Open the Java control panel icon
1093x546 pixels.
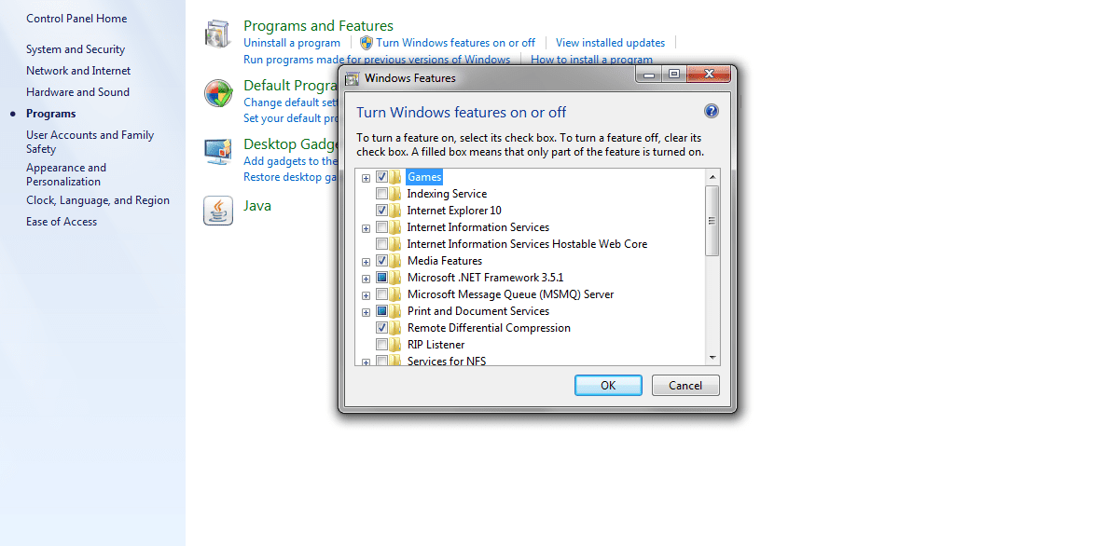(x=217, y=211)
